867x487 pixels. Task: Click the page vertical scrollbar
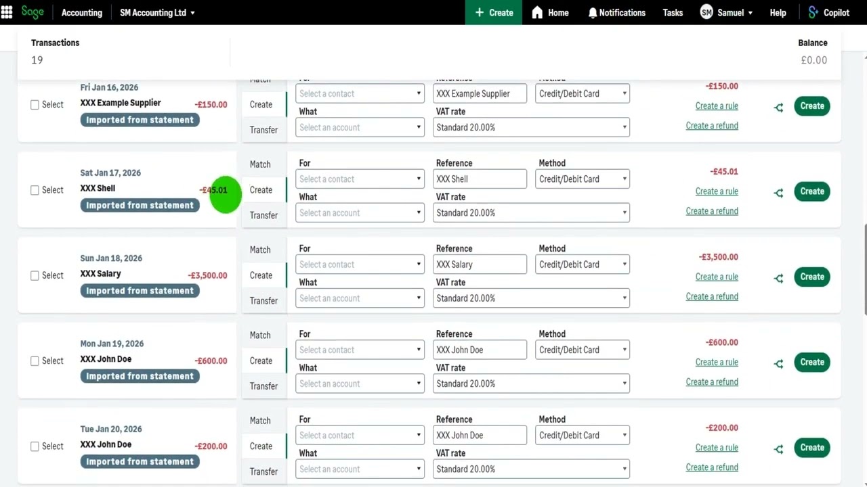click(x=864, y=271)
